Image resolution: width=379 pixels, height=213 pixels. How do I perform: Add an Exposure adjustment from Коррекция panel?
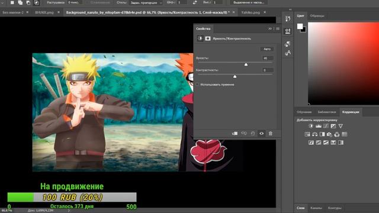pyautogui.click(x=333, y=126)
